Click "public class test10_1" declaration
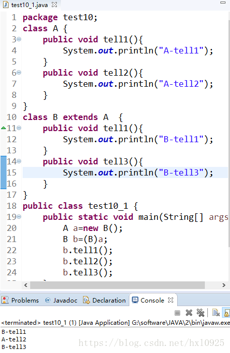The width and height of the screenshot is (230, 353). point(75,206)
